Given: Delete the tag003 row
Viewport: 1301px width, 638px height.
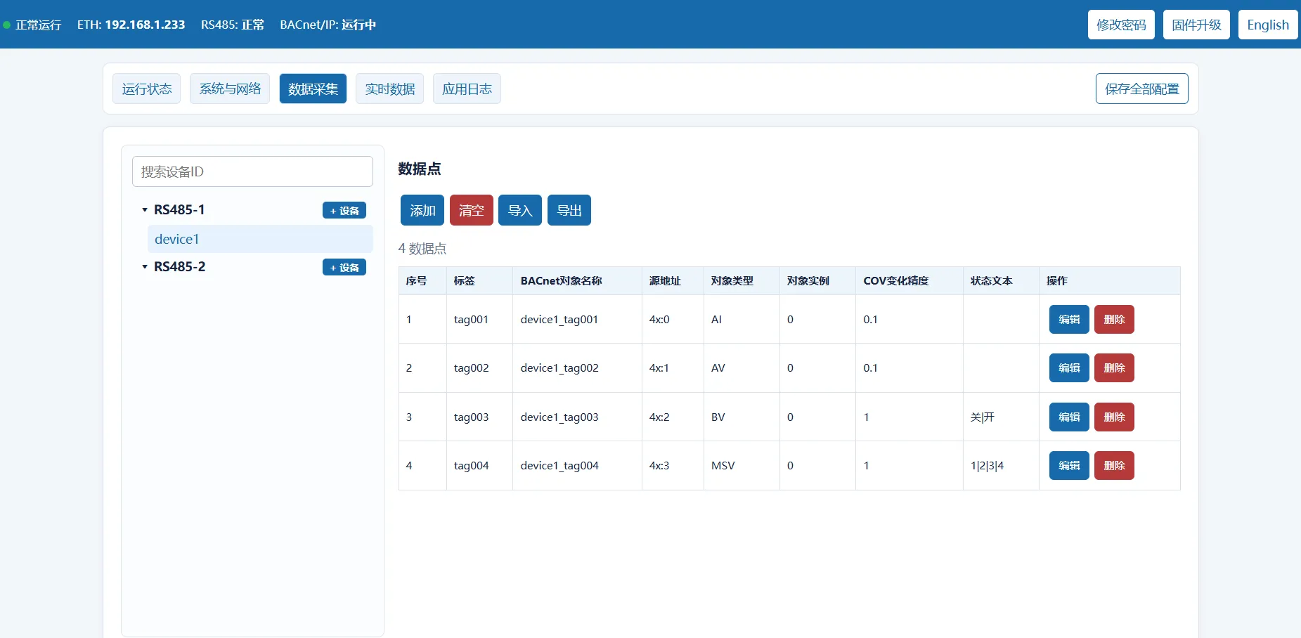Looking at the screenshot, I should click(x=1114, y=417).
